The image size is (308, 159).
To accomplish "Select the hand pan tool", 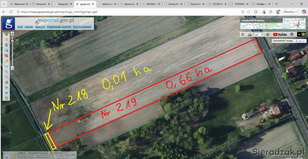I will click(x=6, y=40).
